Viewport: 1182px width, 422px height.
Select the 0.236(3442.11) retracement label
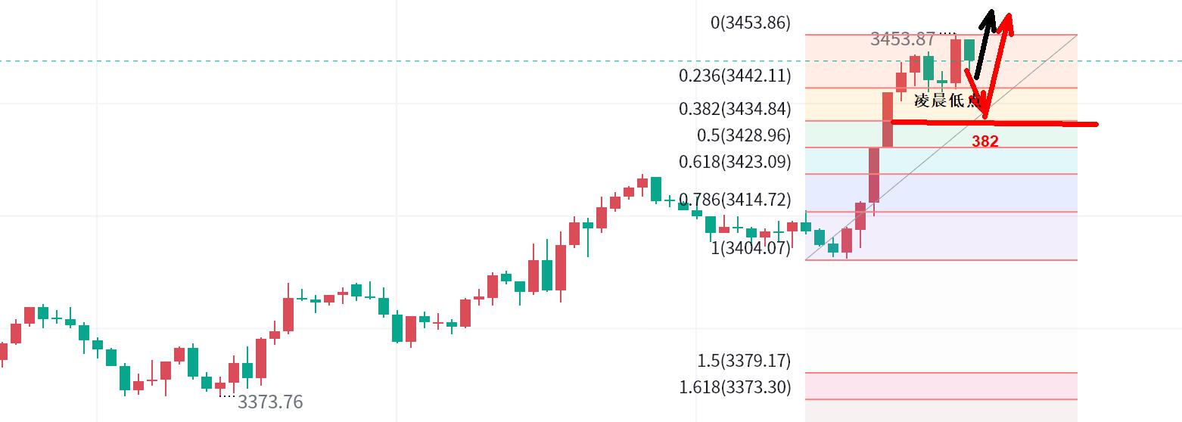pos(734,76)
